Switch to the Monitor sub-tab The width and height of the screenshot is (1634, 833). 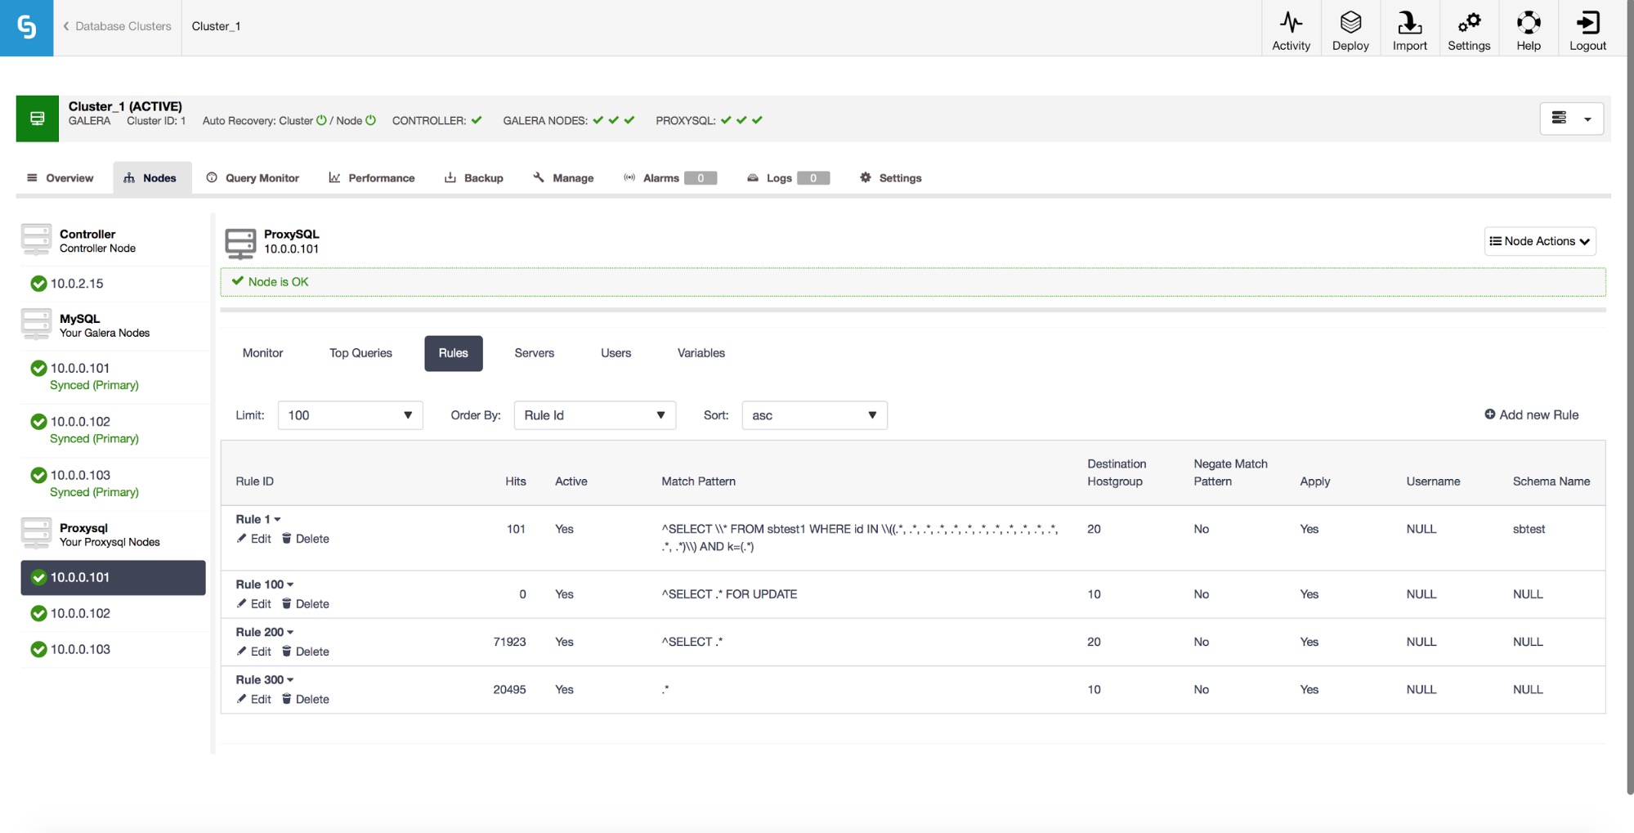pyautogui.click(x=262, y=353)
